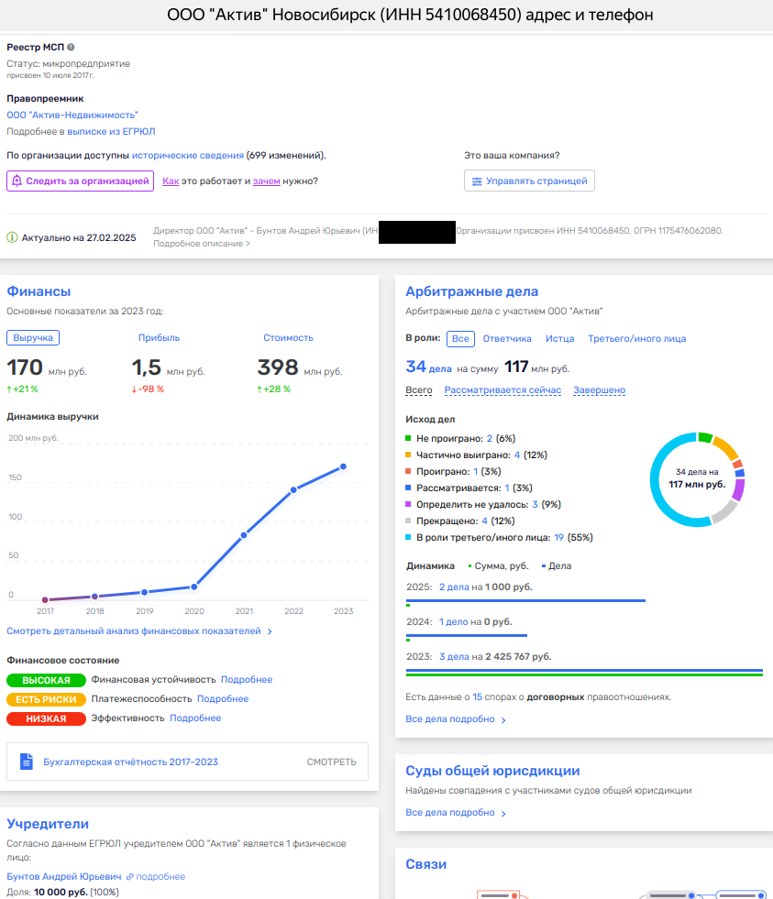Click the green Не проиграно legend square

tap(408, 439)
